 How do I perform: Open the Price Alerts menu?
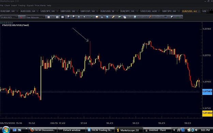tap(40, 5)
